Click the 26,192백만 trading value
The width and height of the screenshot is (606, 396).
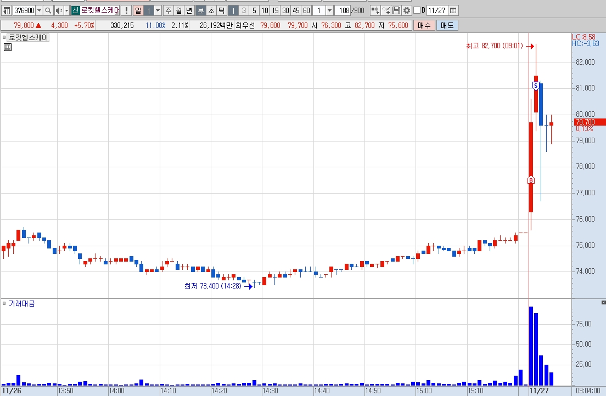click(x=216, y=25)
